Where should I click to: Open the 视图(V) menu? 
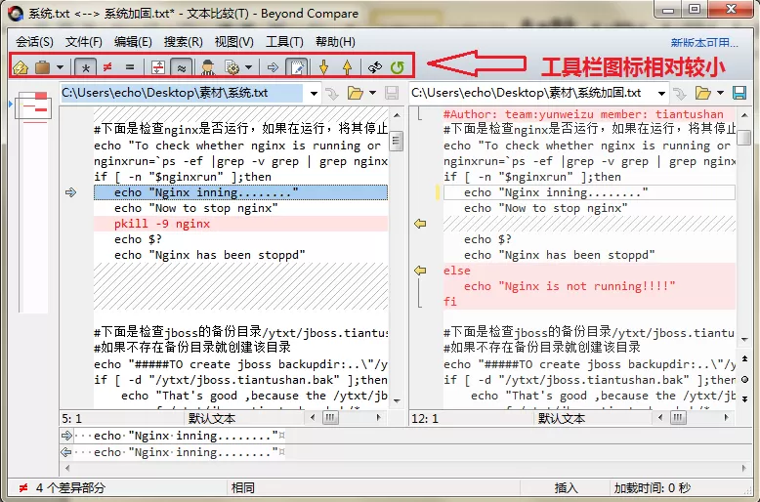[x=233, y=42]
